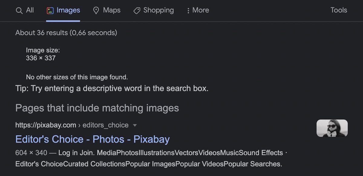The height and width of the screenshot is (176, 363).
Task: Click the https://pixabay.com URL text
Action: [x=46, y=125]
